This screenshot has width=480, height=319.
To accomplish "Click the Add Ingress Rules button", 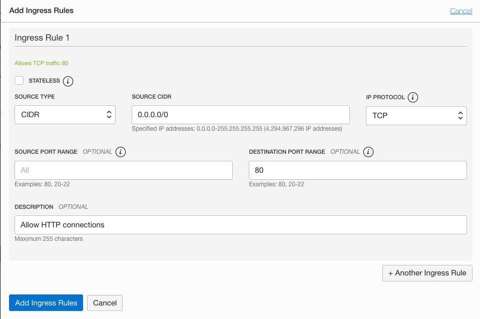I will (46, 303).
